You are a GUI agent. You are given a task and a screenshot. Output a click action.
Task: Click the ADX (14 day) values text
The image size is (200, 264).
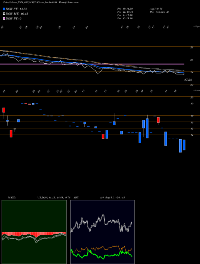[112, 198]
